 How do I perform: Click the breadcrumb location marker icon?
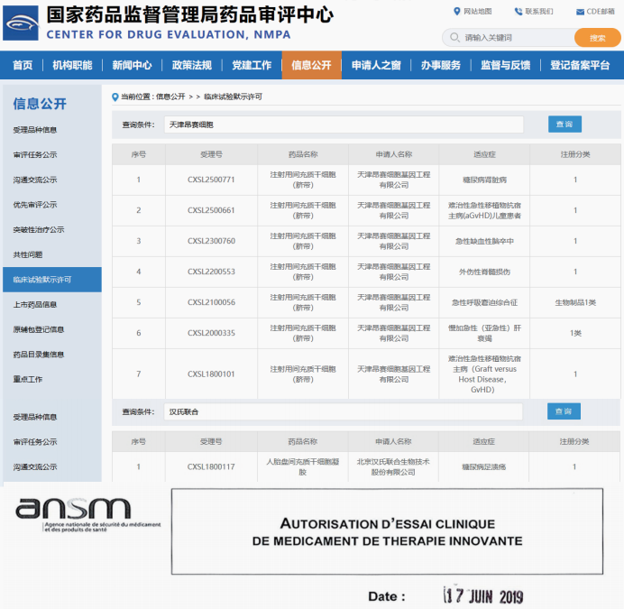tap(115, 97)
